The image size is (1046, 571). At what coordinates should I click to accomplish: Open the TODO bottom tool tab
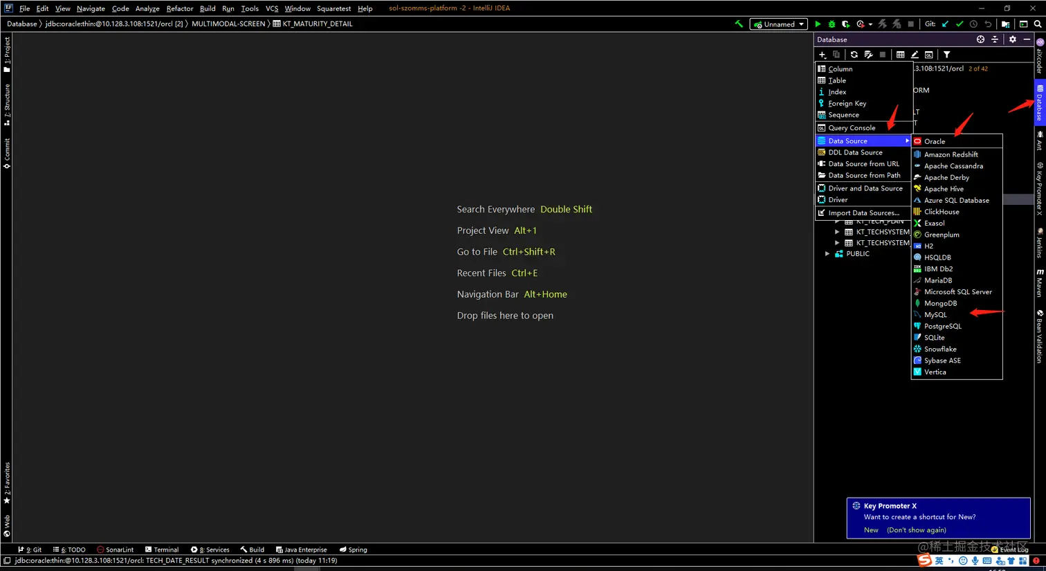click(69, 550)
